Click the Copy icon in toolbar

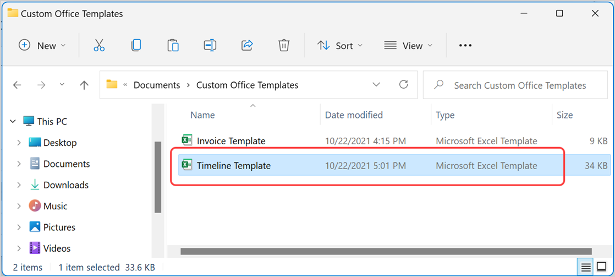136,46
